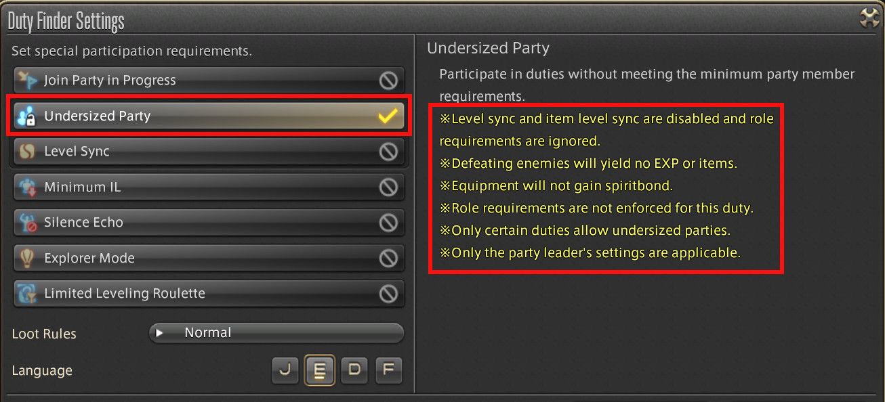Select the J language button
This screenshot has width=885, height=402.
tap(285, 370)
